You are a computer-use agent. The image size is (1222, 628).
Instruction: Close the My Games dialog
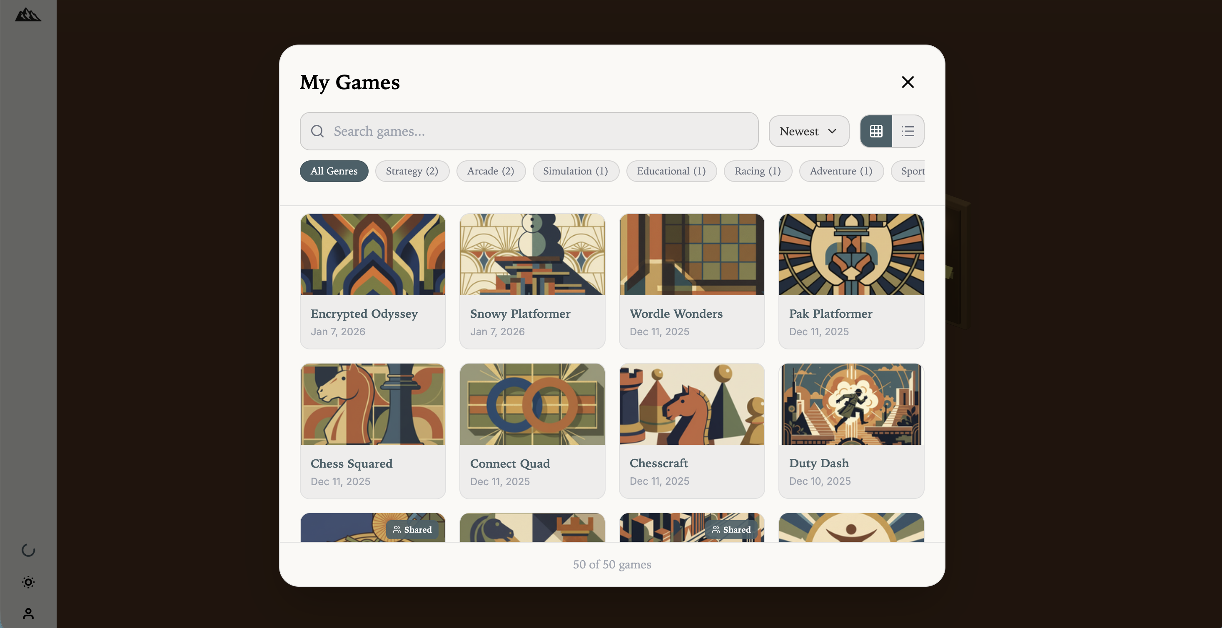click(907, 82)
